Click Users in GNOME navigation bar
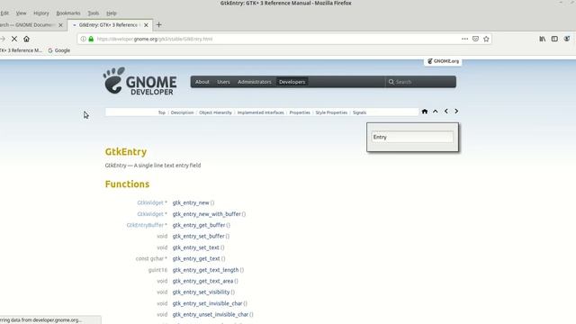 (223, 82)
